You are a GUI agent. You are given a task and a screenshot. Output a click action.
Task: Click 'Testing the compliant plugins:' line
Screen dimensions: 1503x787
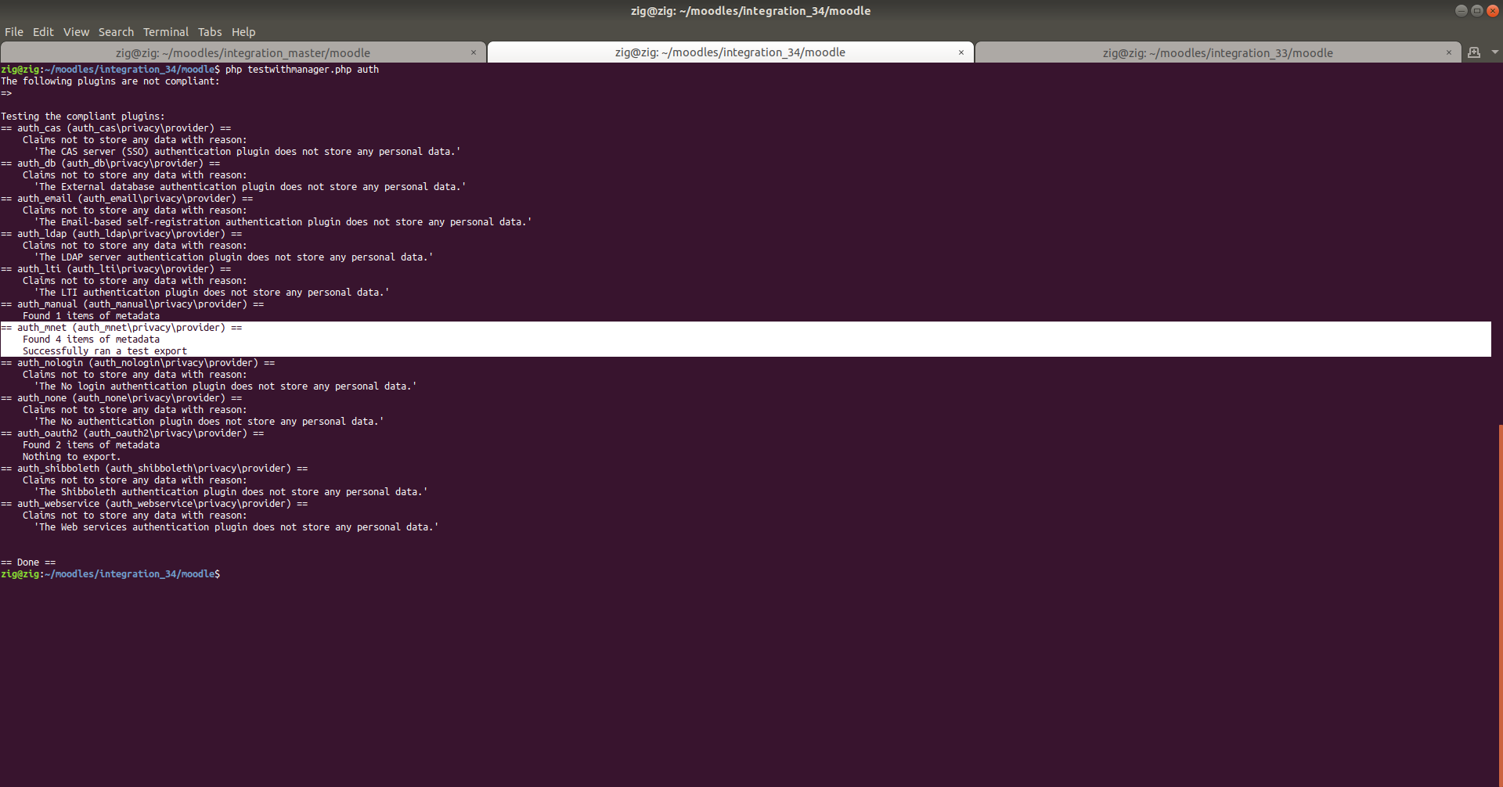(x=83, y=117)
